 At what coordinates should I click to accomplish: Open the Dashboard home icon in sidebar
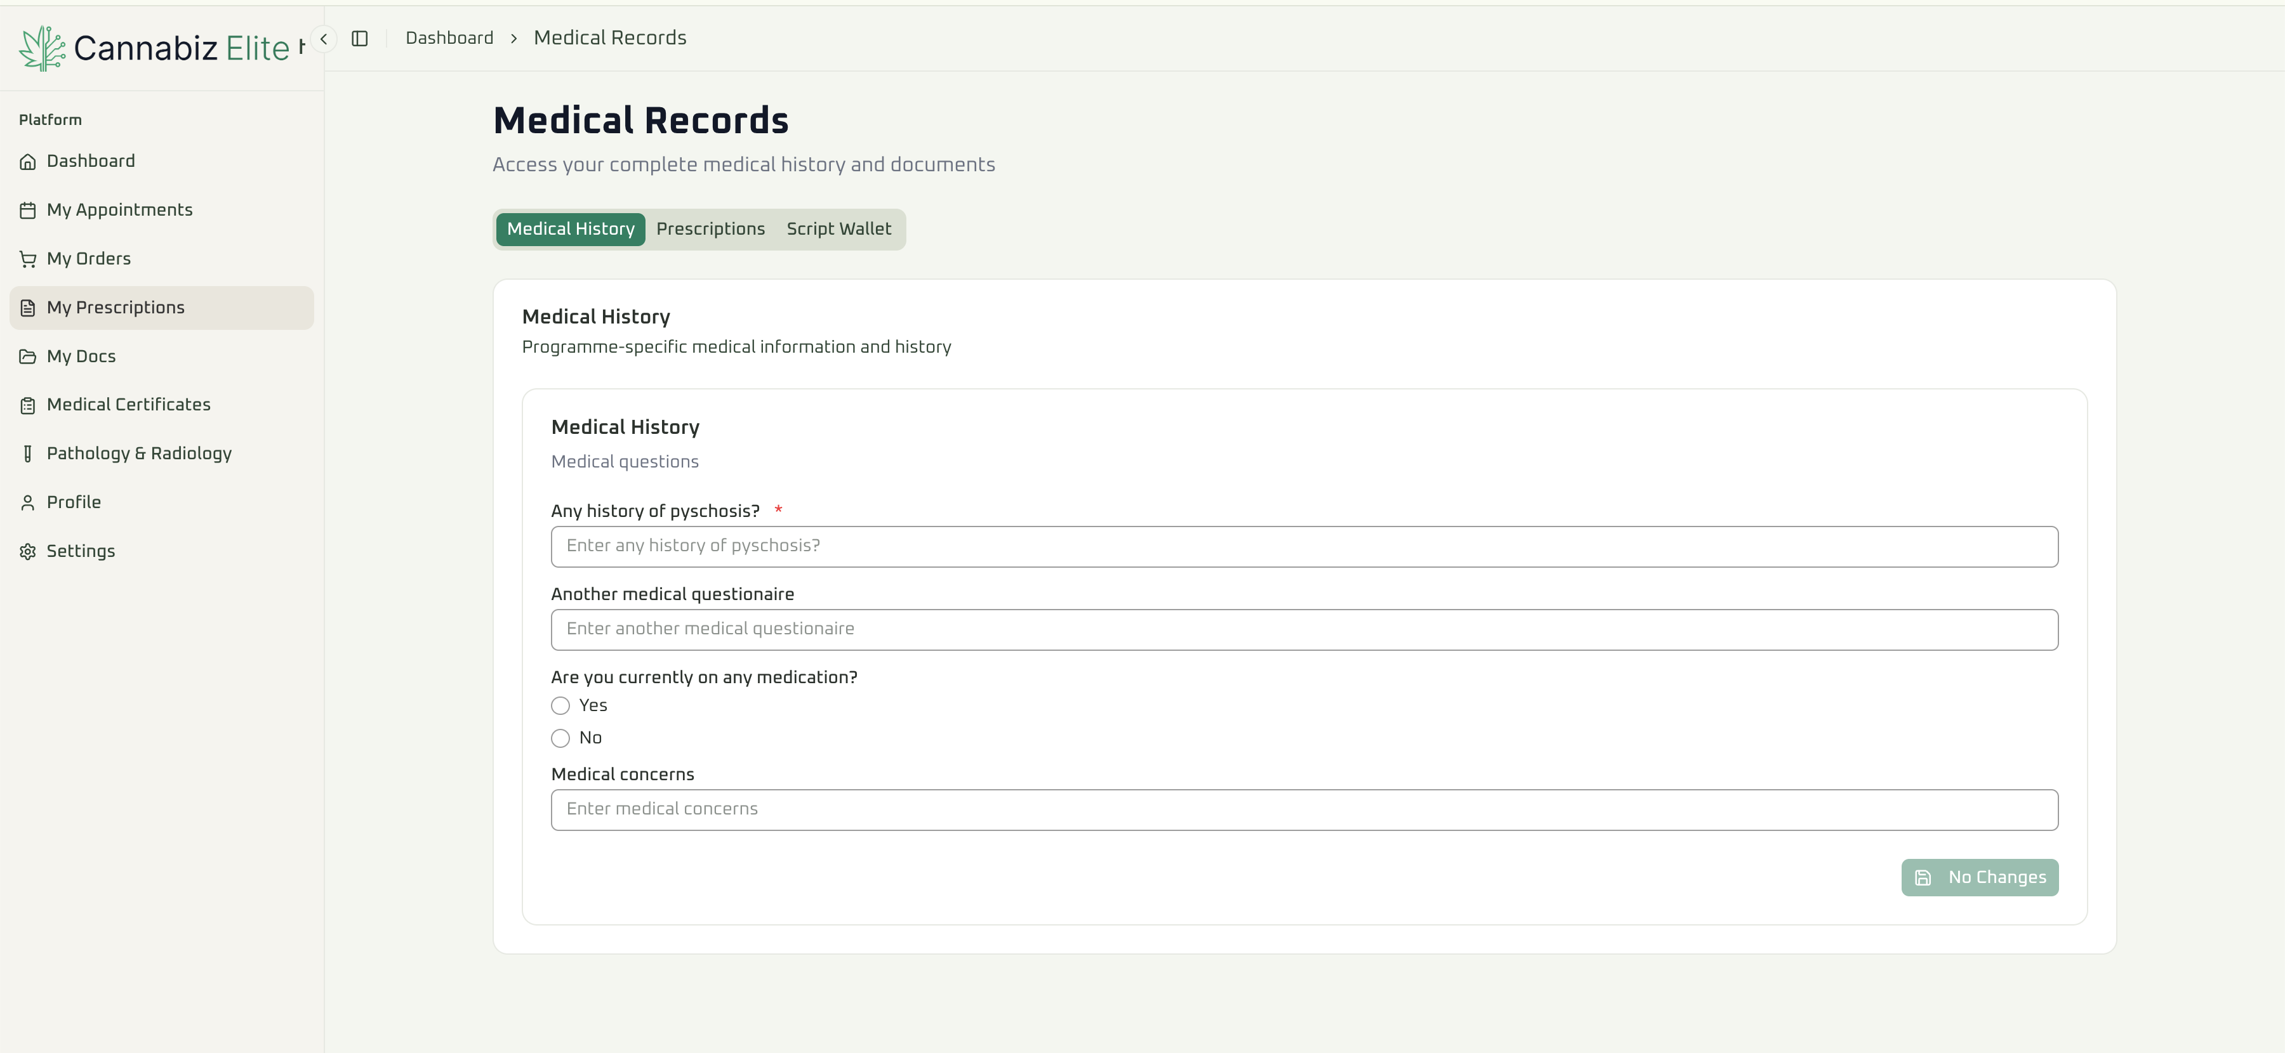pyautogui.click(x=27, y=161)
